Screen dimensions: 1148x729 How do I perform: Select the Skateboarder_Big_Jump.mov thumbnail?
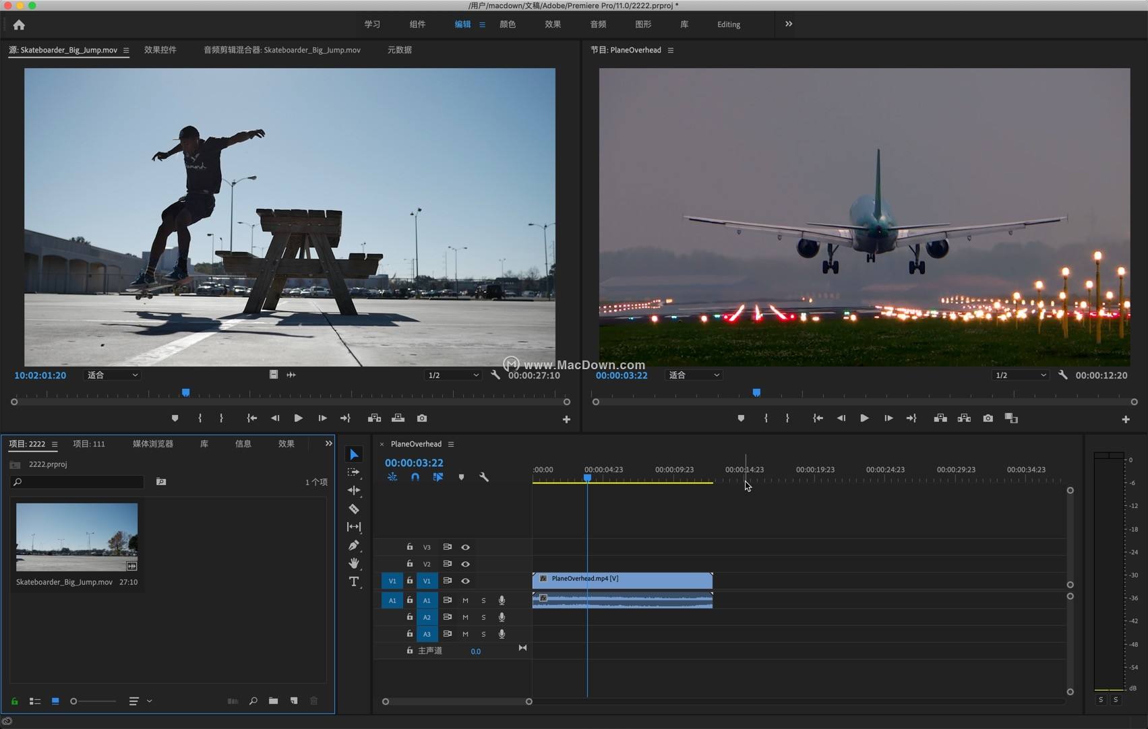tap(77, 537)
